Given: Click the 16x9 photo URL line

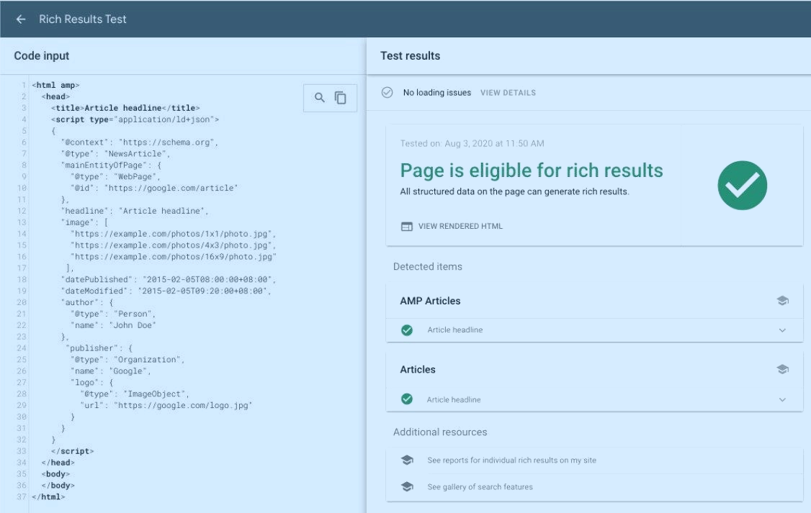Looking at the screenshot, I should [x=174, y=257].
